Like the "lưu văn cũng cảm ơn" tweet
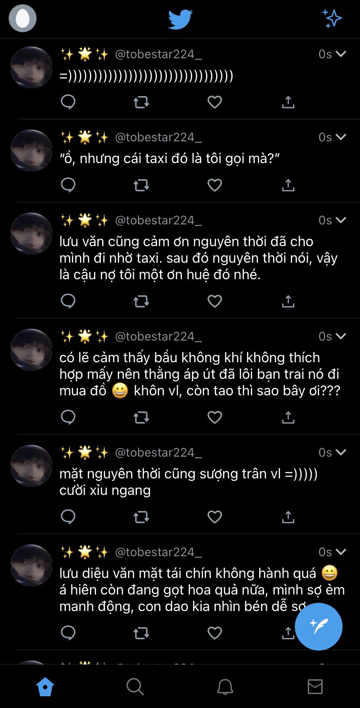The height and width of the screenshot is (708, 360). (x=215, y=301)
